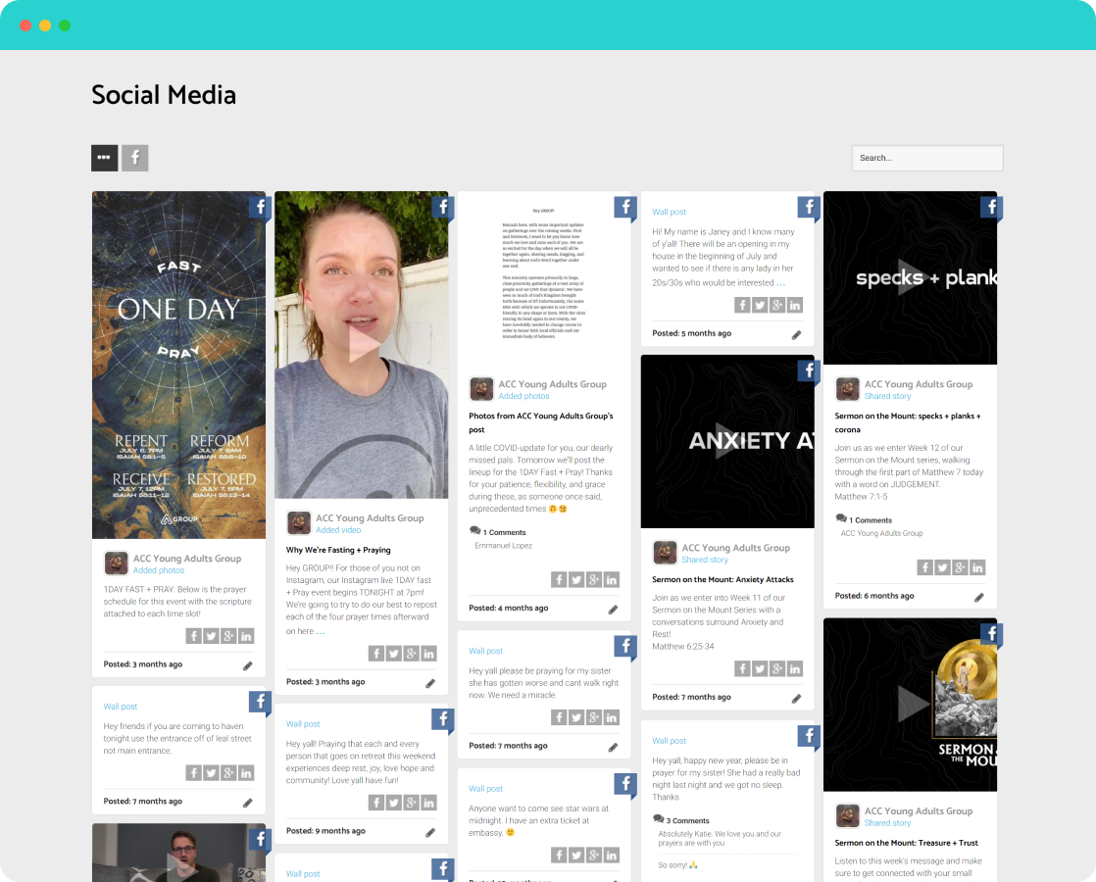
Task: Select the all-networks filter button with three dots
Action: point(105,158)
